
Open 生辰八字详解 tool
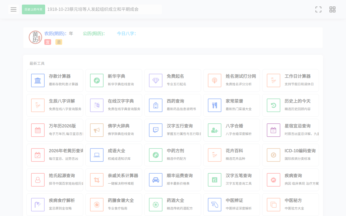[x=55, y=105]
